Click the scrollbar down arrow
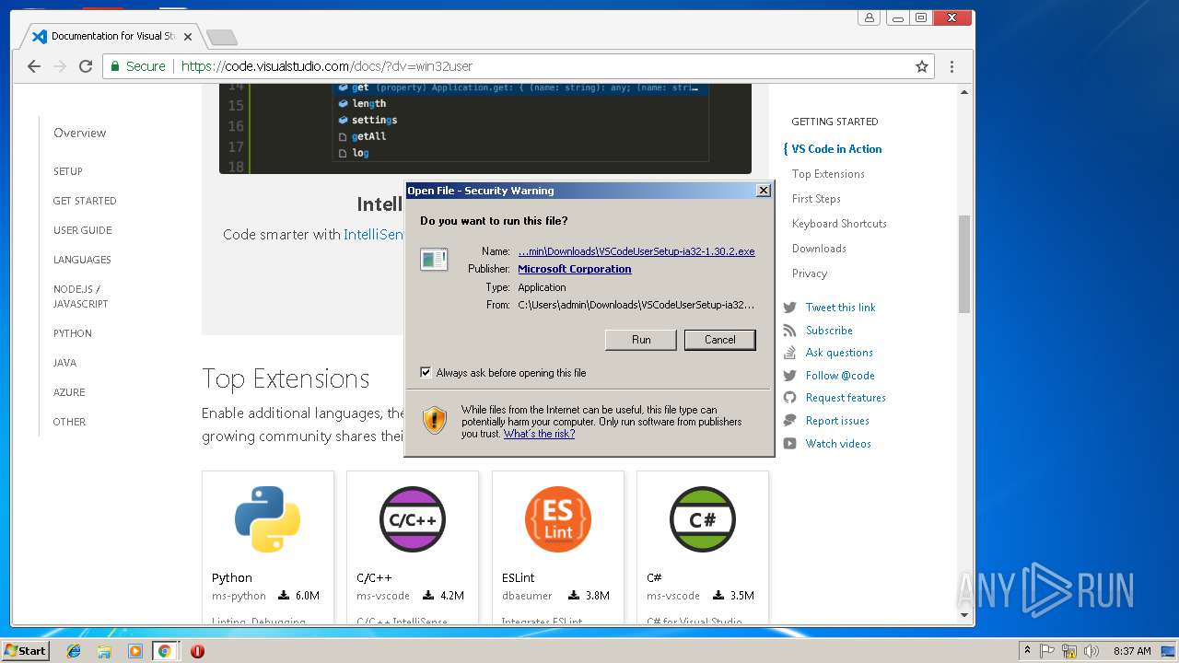This screenshot has height=663, width=1179. [x=964, y=614]
